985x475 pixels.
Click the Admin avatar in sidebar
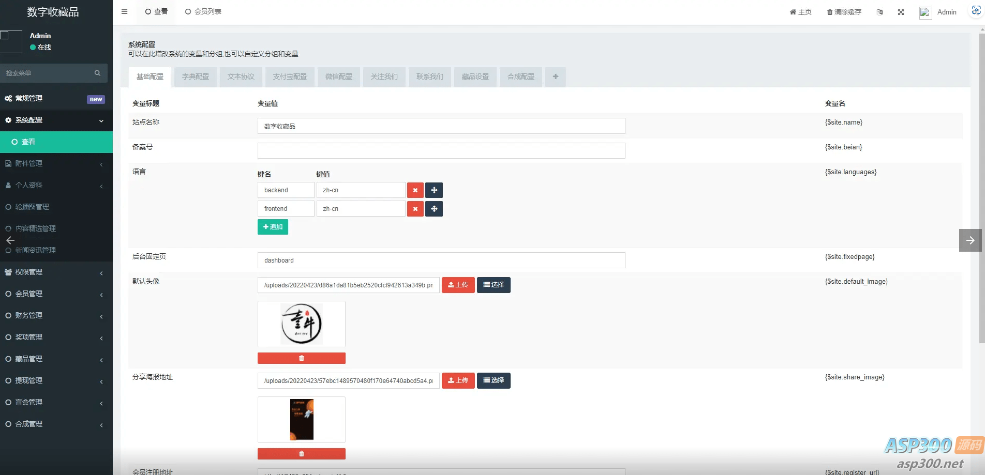11,41
